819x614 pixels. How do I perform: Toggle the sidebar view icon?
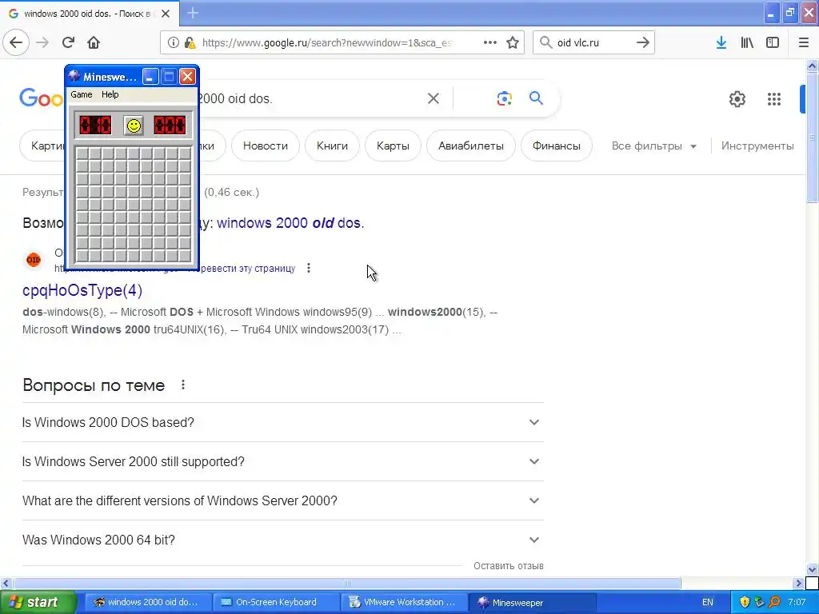coord(773,42)
